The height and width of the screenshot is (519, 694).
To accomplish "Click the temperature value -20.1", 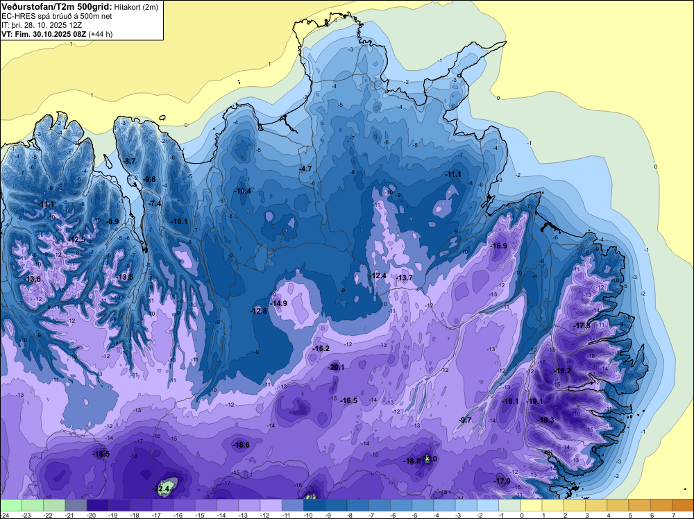I will 336,367.
